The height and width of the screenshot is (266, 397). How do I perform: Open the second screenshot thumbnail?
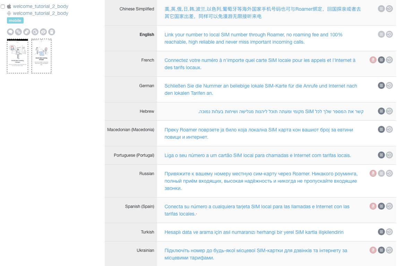click(x=41, y=56)
